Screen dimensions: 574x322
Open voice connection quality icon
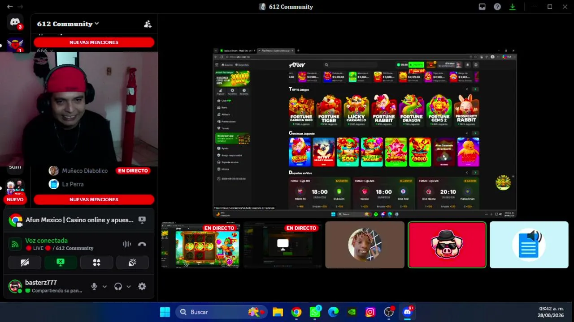15,244
